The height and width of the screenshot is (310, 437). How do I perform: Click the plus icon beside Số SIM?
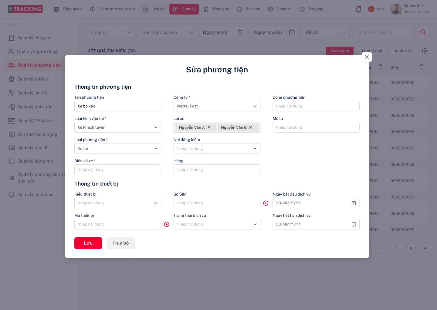tap(266, 203)
